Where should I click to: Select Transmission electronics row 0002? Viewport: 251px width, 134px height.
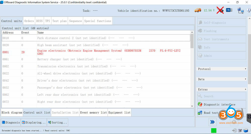(96, 66)
